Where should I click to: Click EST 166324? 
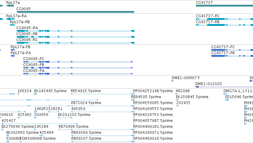click(x=18, y=94)
